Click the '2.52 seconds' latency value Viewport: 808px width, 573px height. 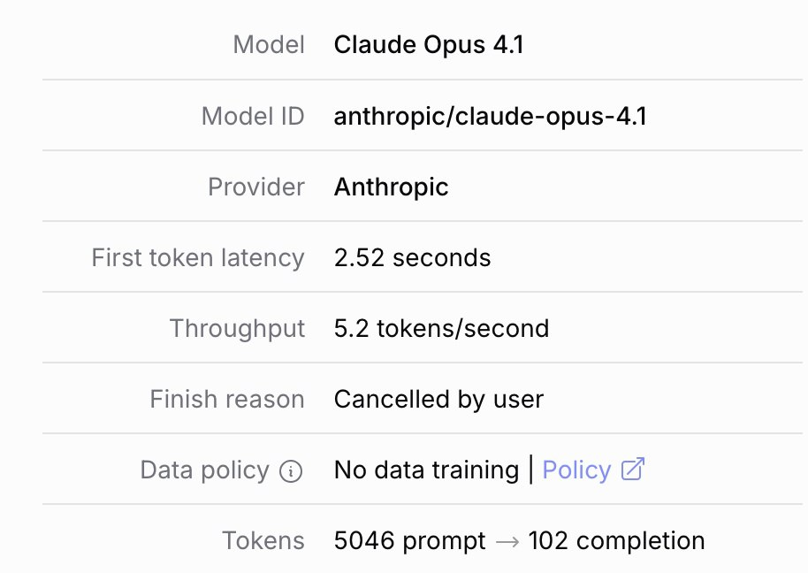pyautogui.click(x=412, y=257)
